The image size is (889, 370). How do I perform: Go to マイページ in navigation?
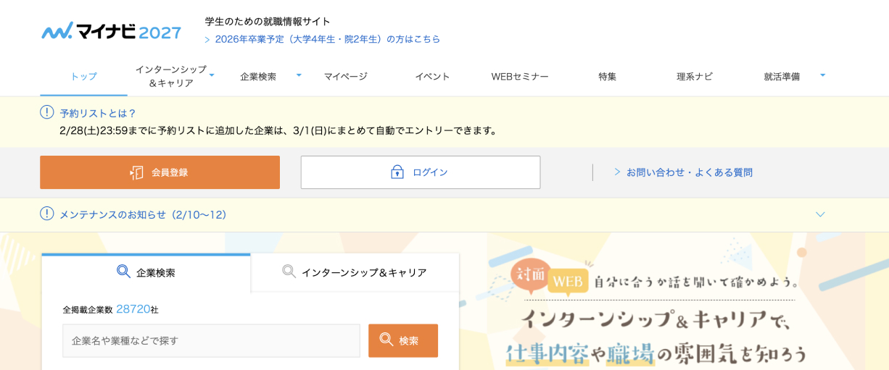point(345,77)
